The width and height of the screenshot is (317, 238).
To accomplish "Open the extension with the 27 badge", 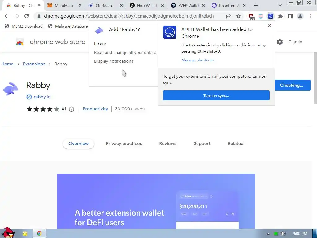I will (251, 17).
